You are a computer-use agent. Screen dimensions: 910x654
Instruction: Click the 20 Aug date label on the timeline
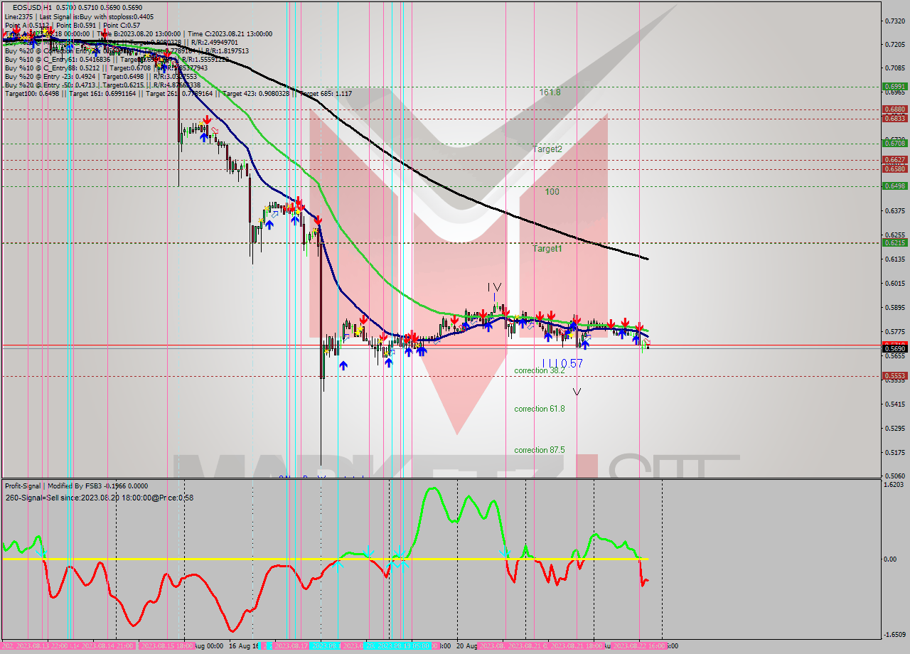466,644
